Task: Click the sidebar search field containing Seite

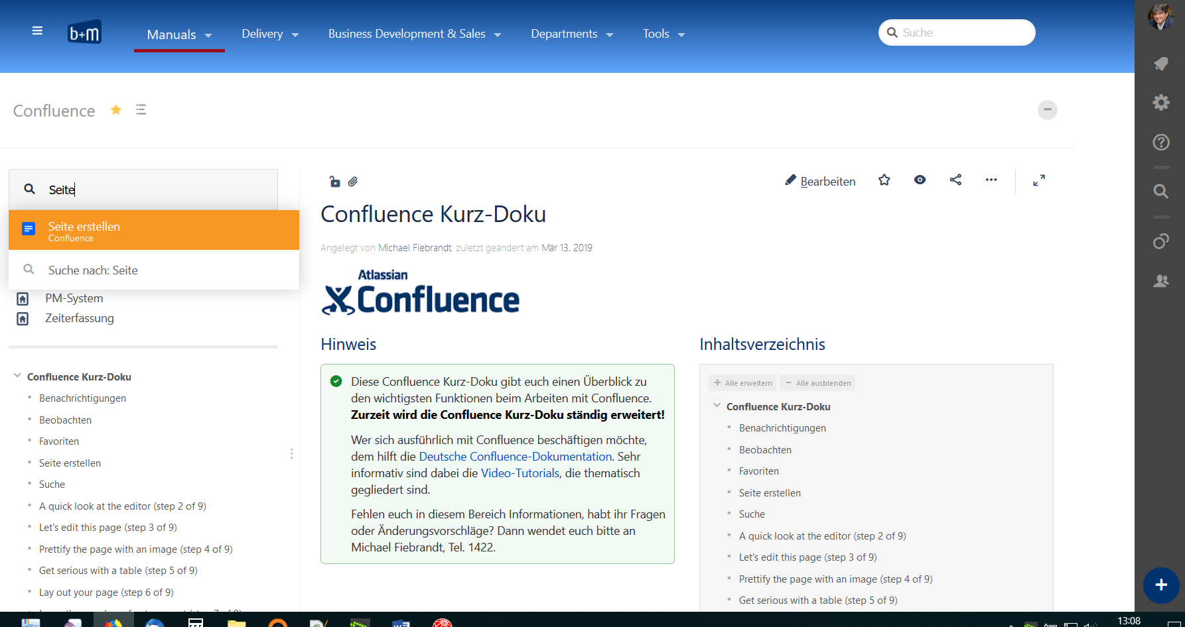Action: (x=143, y=190)
